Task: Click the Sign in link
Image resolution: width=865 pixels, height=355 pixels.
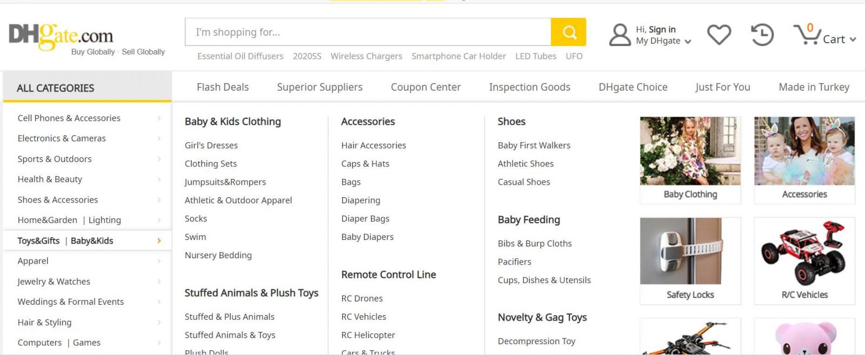Action: [662, 29]
